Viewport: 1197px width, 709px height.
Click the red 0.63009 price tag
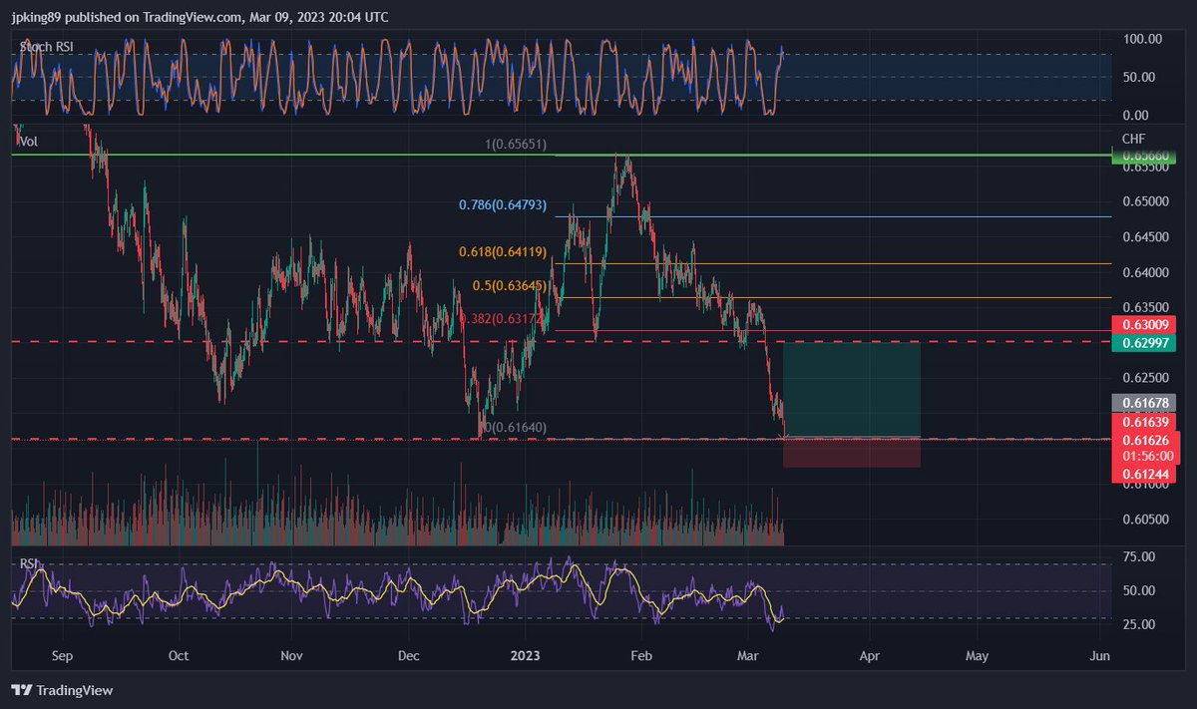[1146, 325]
